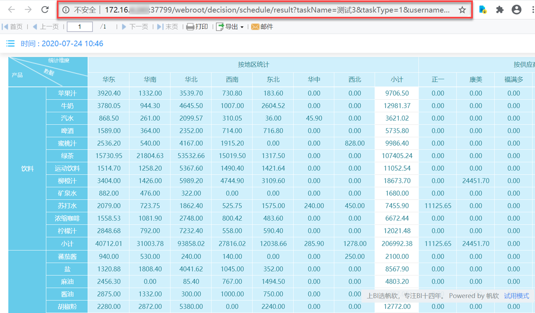Click the total value 206992.38

397,244
